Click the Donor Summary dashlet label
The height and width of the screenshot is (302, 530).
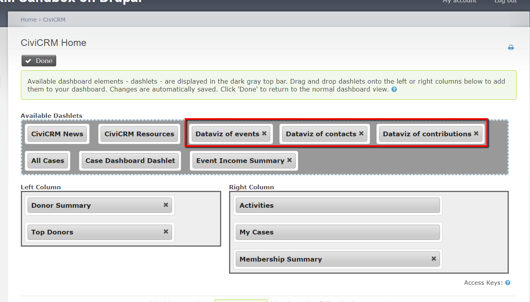[61, 205]
